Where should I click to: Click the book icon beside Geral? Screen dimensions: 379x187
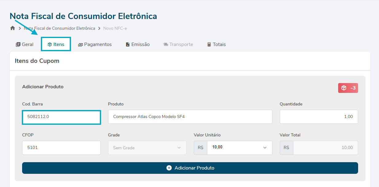pyautogui.click(x=18, y=44)
